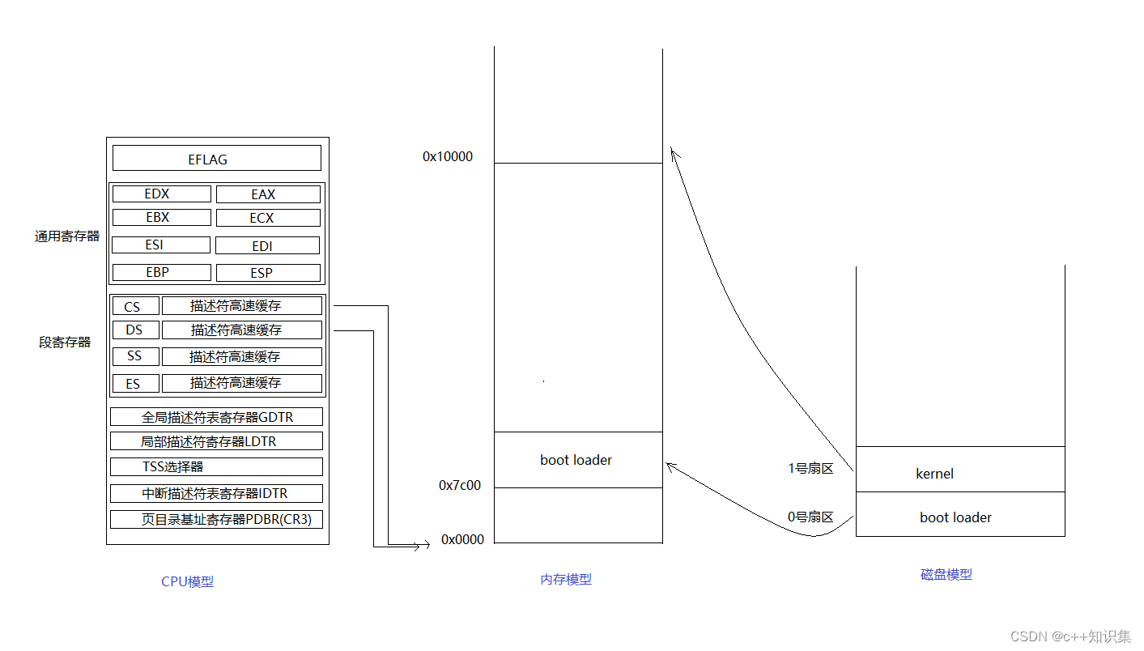Click the SS segment register
Image resolution: width=1144 pixels, height=651 pixels.
point(136,356)
